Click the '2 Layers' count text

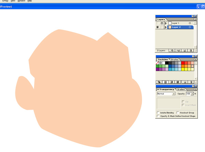click(161, 50)
